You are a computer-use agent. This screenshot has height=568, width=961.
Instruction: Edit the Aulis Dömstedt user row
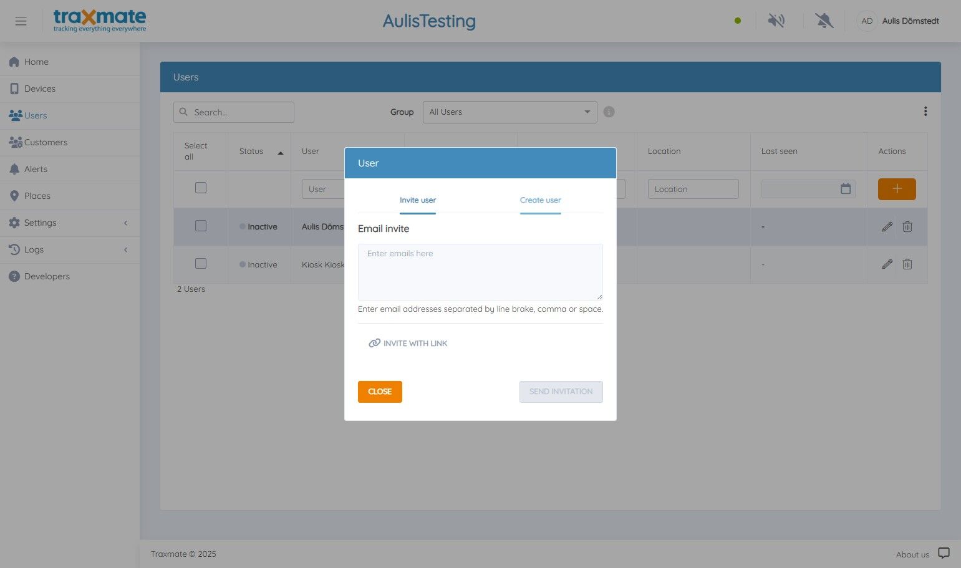[x=887, y=227]
